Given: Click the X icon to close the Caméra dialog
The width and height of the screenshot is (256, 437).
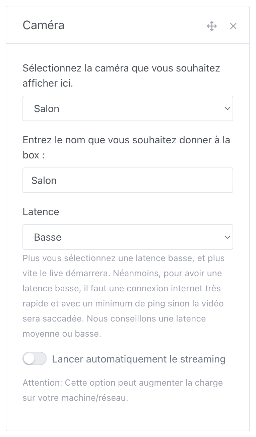Looking at the screenshot, I should point(233,26).
